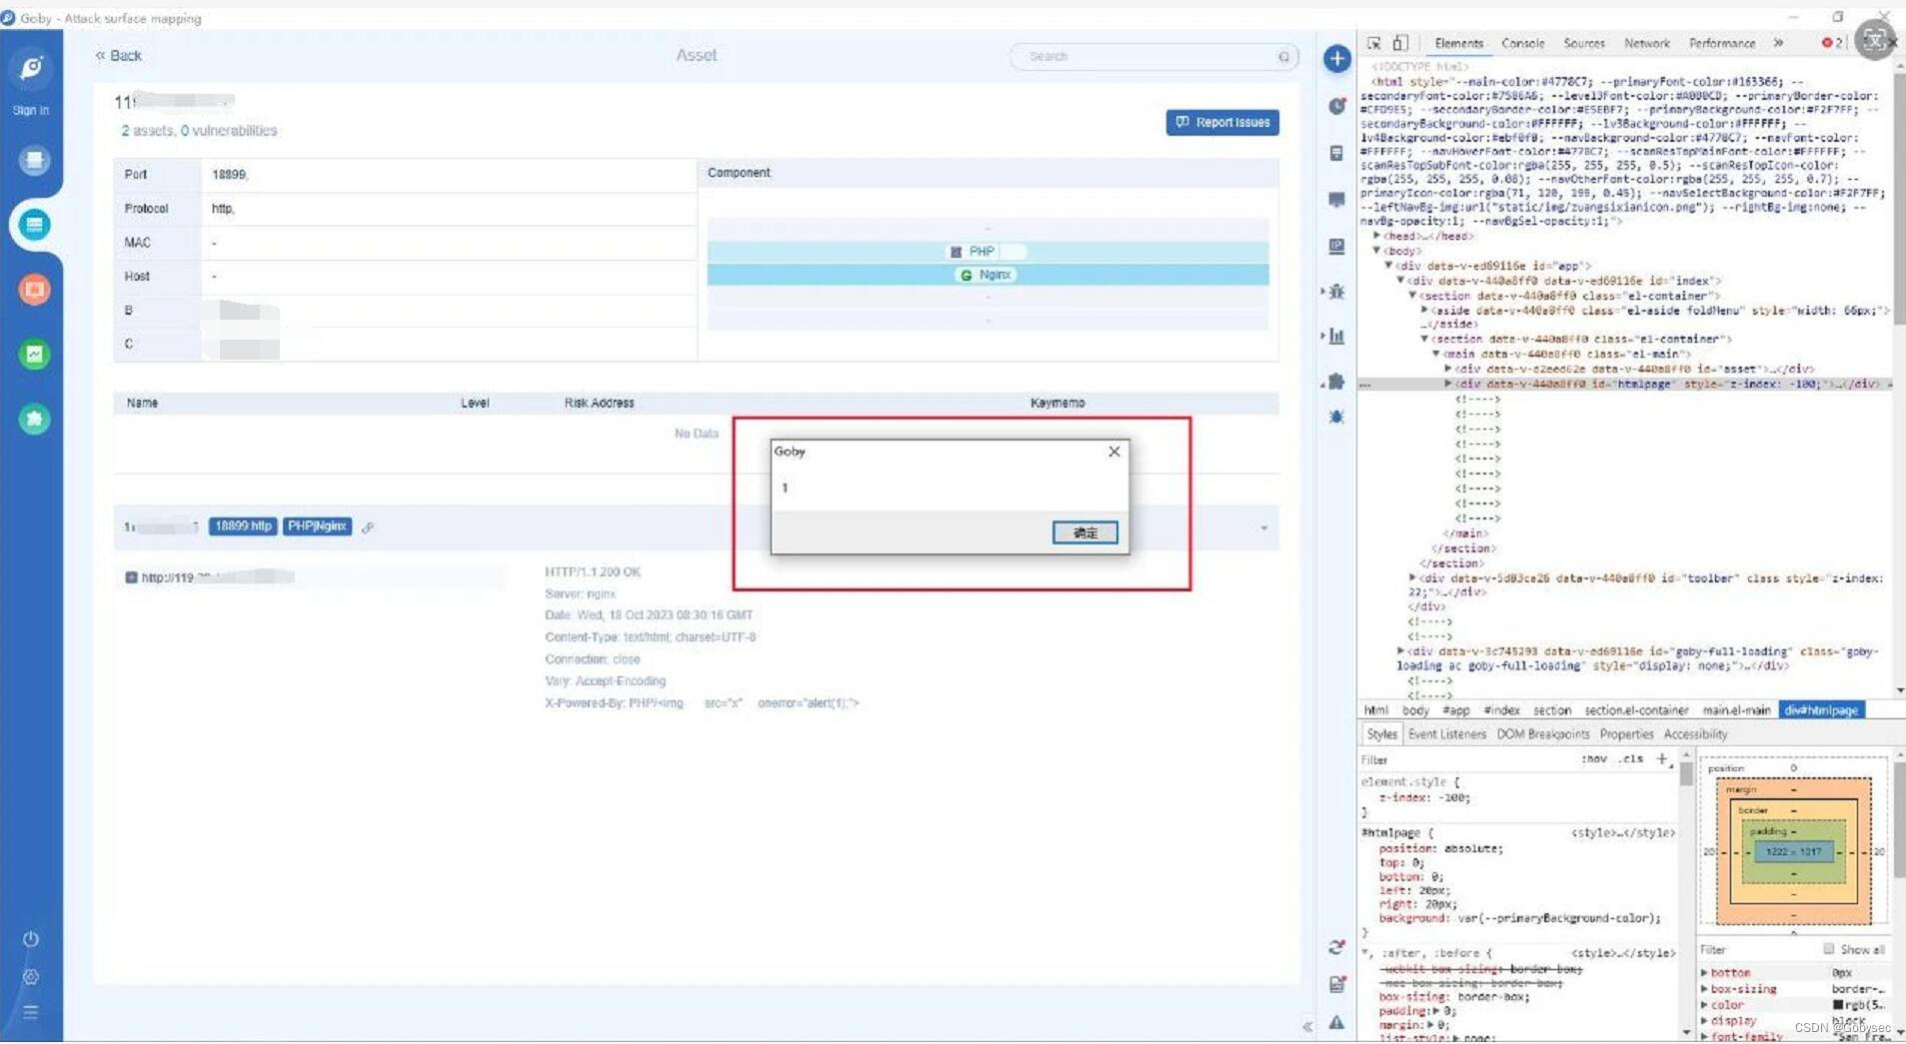Expand the computed color property

coord(1704,1005)
